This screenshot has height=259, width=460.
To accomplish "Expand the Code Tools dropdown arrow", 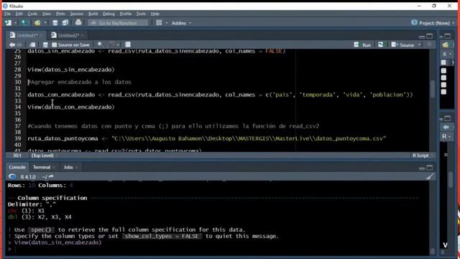I will 118,45.
